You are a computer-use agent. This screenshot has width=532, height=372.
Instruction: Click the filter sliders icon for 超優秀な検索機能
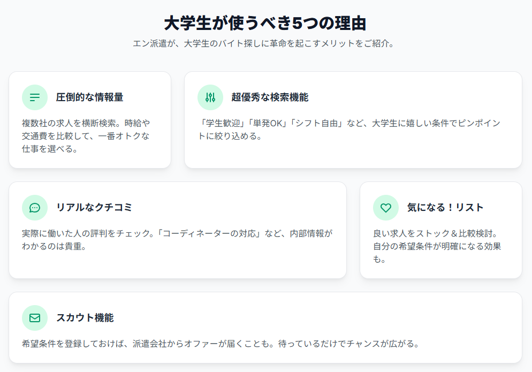210,97
